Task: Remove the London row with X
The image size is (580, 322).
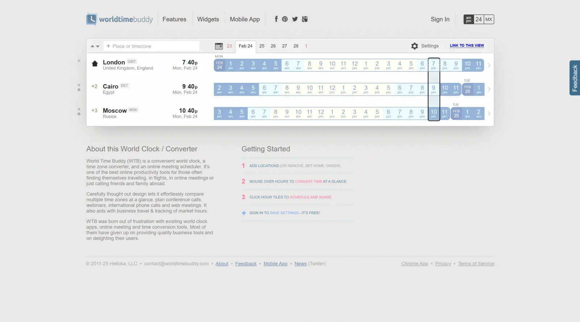Action: click(x=79, y=61)
